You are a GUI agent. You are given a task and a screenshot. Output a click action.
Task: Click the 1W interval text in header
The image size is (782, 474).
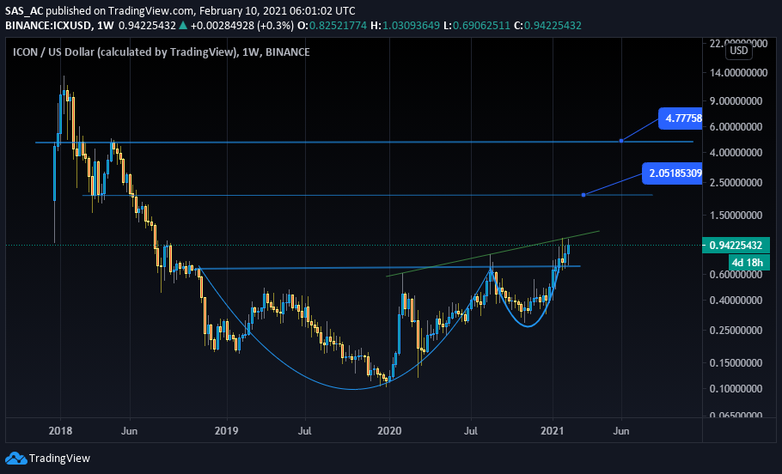(105, 25)
